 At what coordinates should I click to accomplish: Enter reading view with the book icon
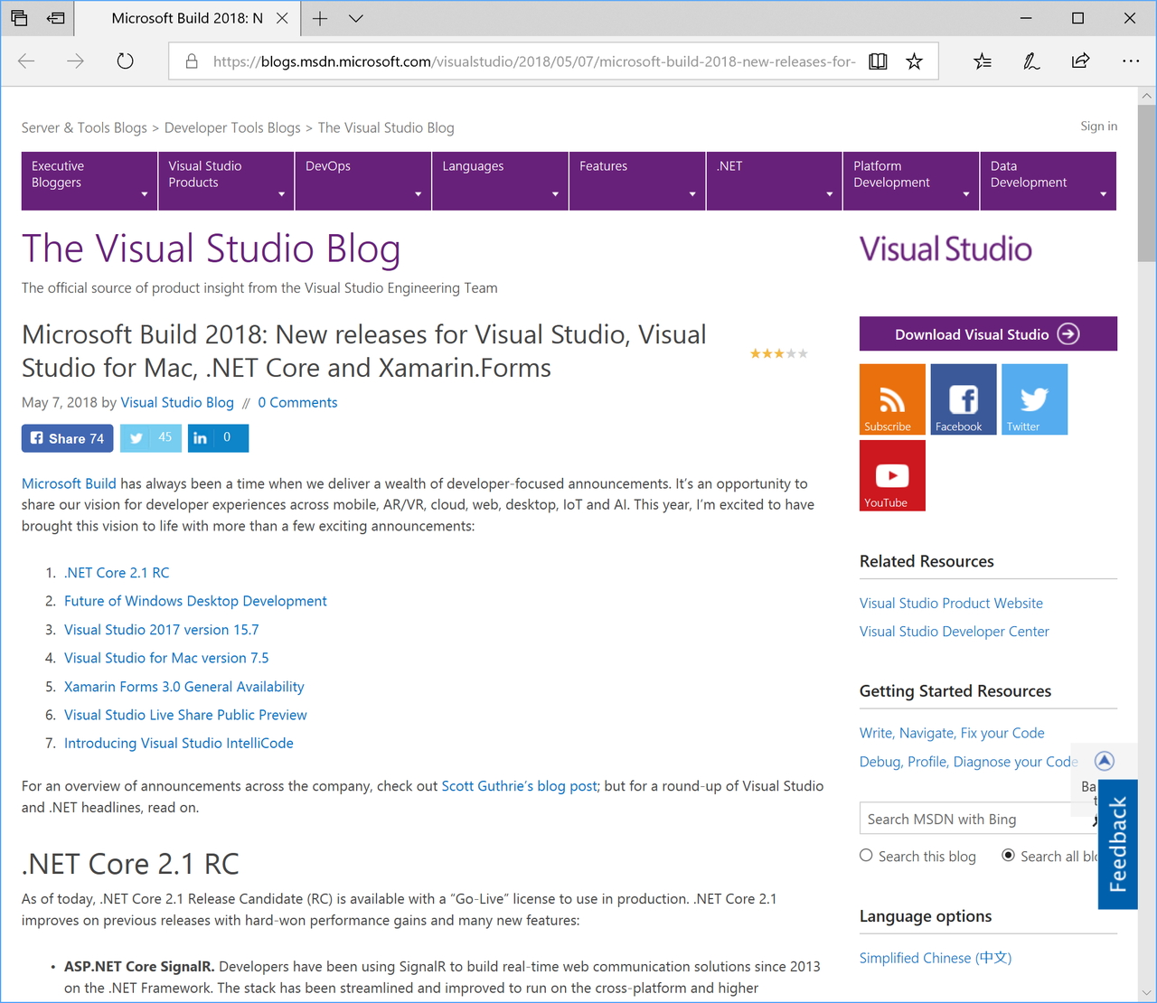[x=877, y=61]
